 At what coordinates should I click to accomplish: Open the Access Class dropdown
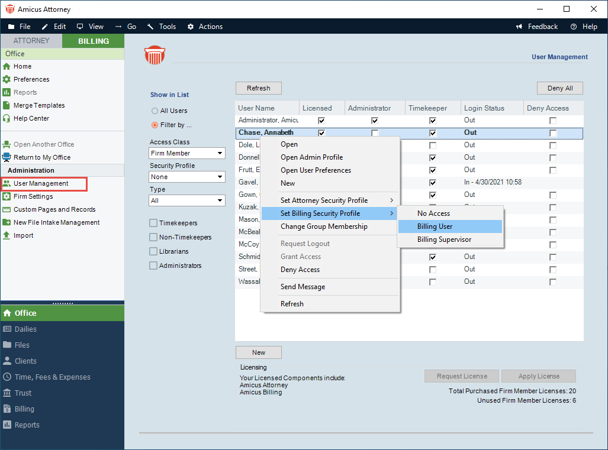tap(187, 153)
